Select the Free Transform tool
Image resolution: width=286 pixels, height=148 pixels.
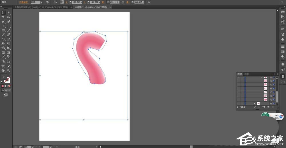[x=9, y=44]
